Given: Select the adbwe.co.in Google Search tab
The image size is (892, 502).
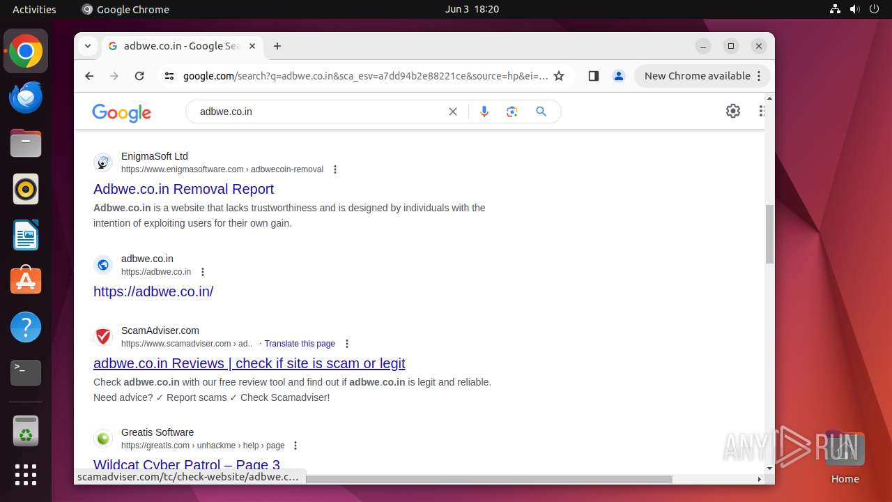Looking at the screenshot, I should 183,46.
